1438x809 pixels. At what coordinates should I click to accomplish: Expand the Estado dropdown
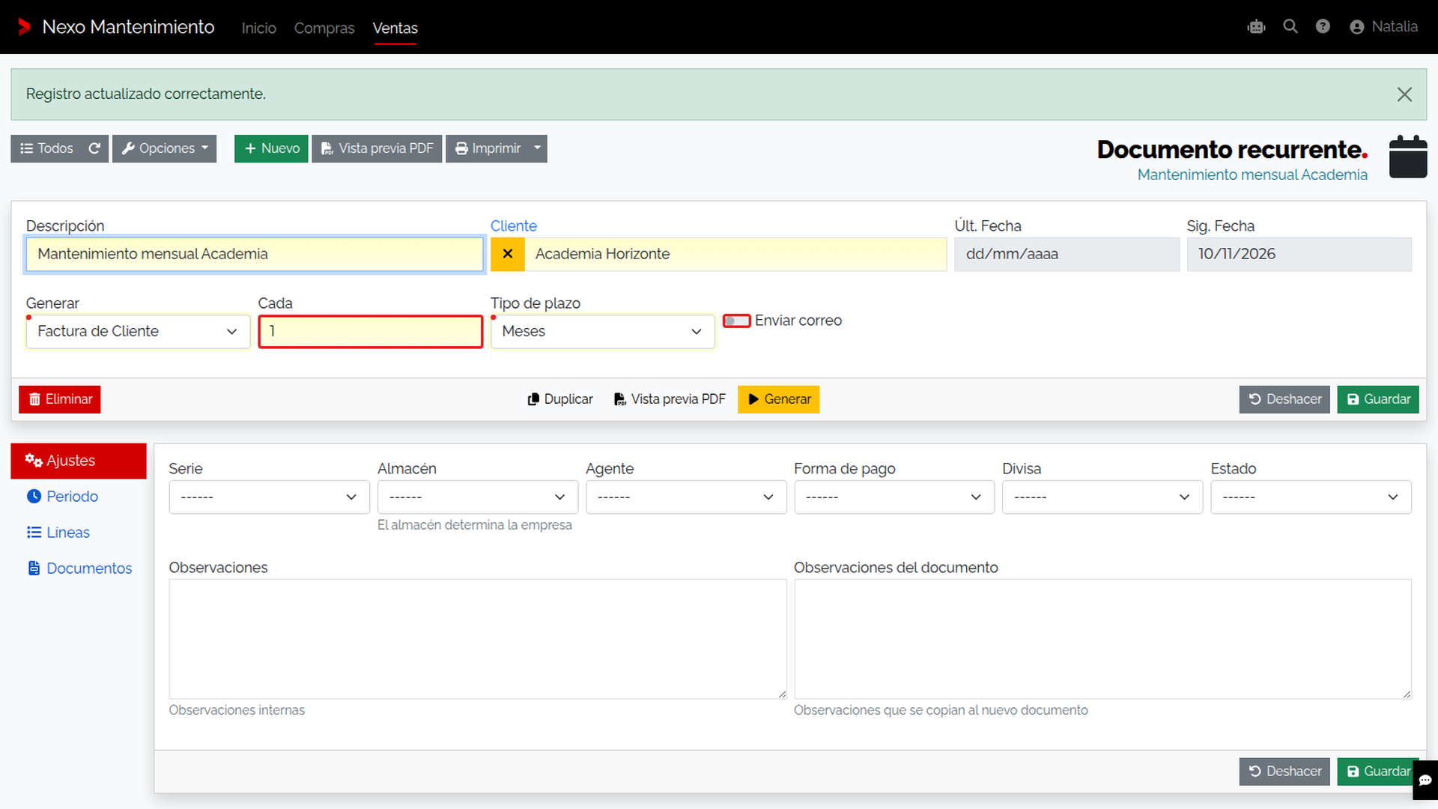point(1311,497)
